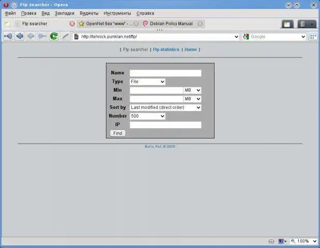Open the Type dropdown showing File
320x248 pixels.
[x=147, y=82]
